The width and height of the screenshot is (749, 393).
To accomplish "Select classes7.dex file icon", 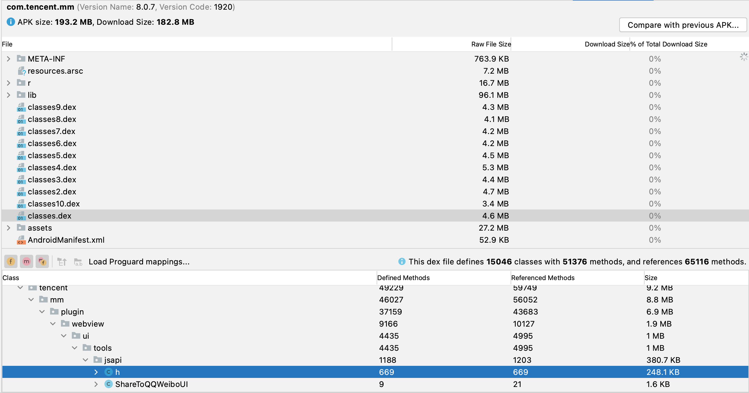I will [x=21, y=131].
